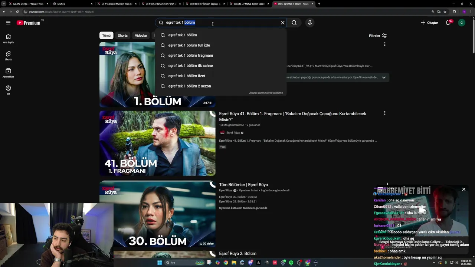The width and height of the screenshot is (475, 267).
Task: Open Discord from the taskbar
Action: tap(250, 263)
